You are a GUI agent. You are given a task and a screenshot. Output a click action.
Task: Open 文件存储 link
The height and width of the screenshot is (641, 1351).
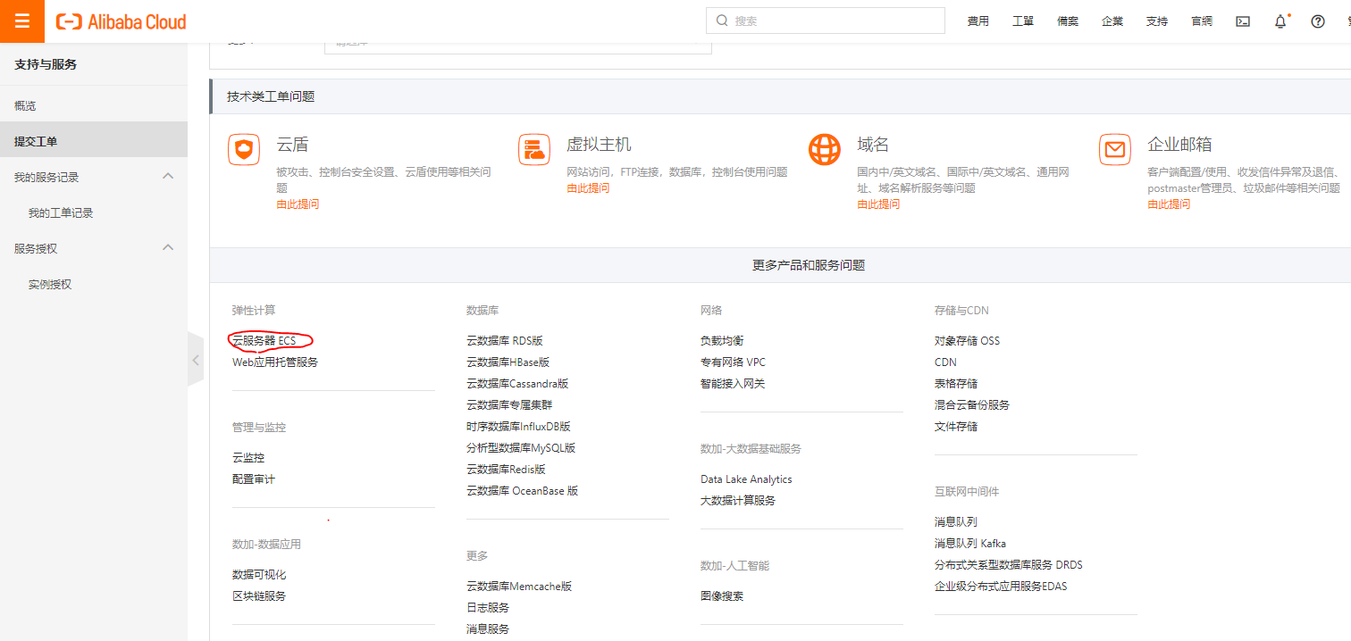tap(956, 427)
